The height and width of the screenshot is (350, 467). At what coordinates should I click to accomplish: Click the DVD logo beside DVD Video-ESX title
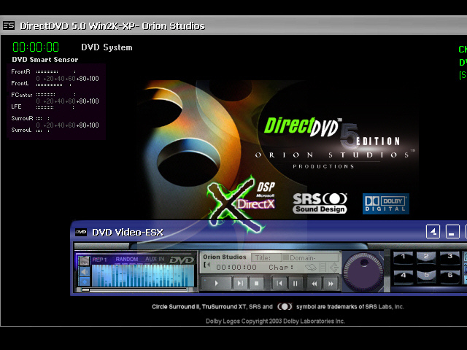coord(81,232)
